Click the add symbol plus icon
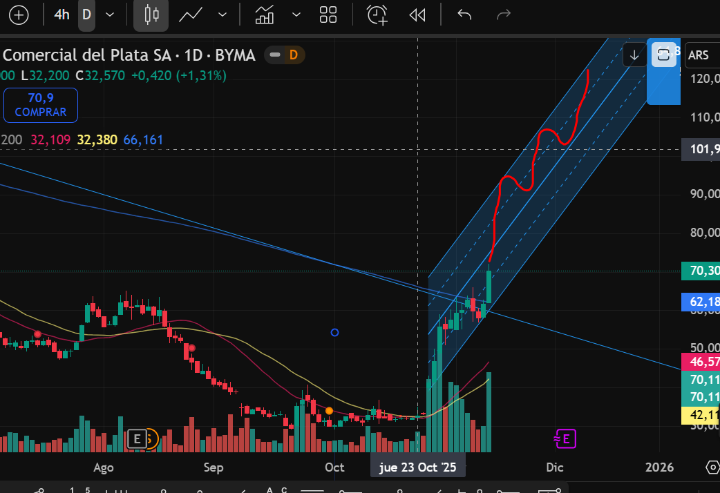The height and width of the screenshot is (493, 720). click(x=18, y=15)
